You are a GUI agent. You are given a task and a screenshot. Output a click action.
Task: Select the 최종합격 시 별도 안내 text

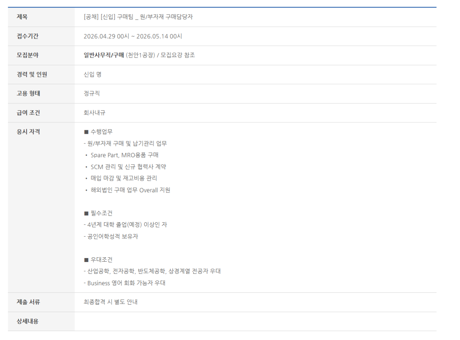pyautogui.click(x=110, y=302)
